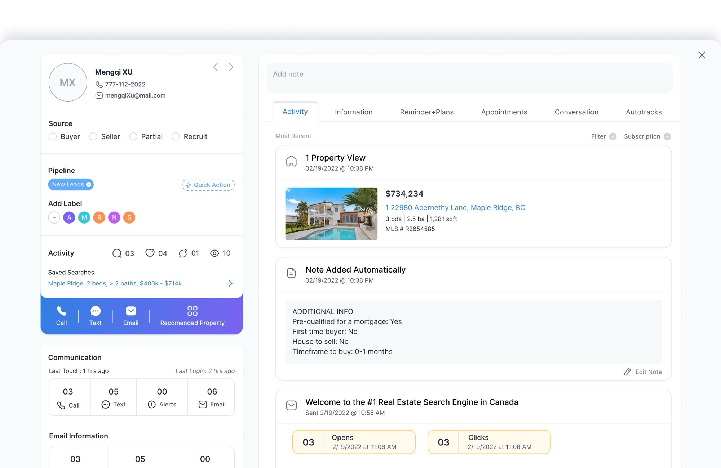This screenshot has height=468, width=721.
Task: Select the Seller source radio button
Action: 93,136
